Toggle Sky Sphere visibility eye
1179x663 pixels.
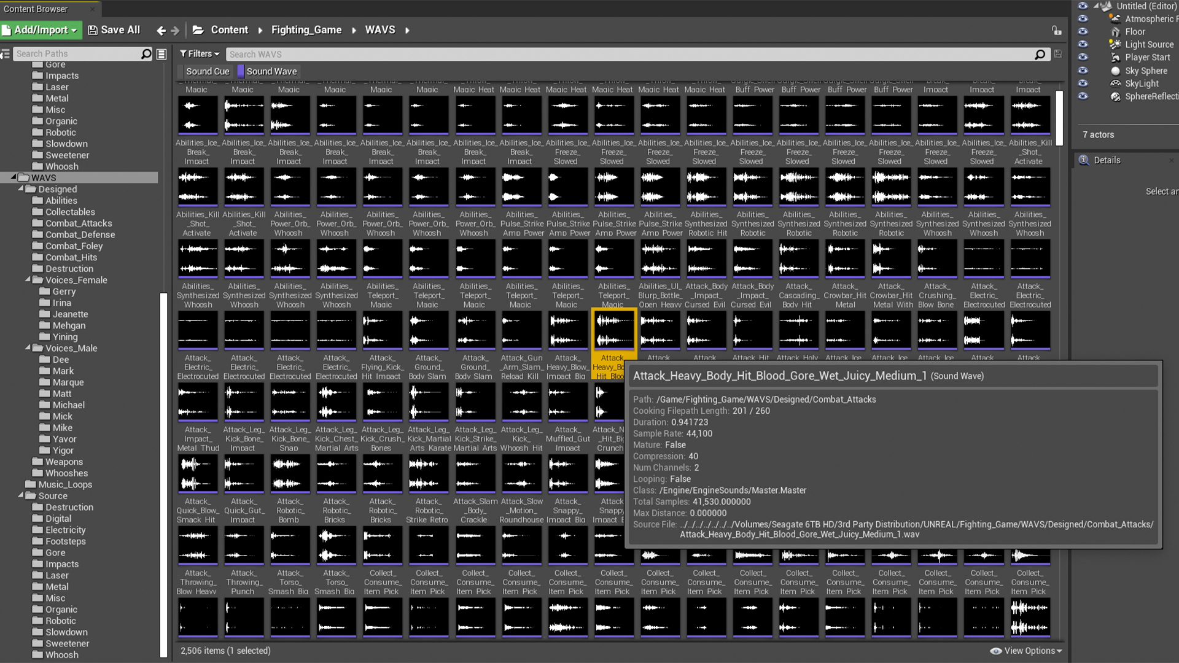pyautogui.click(x=1083, y=71)
